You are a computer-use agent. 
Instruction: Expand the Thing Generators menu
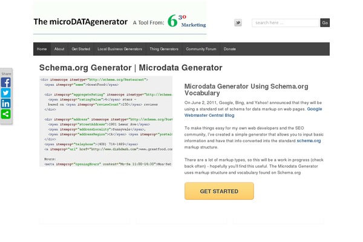164,48
